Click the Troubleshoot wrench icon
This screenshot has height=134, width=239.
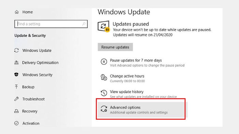(x=16, y=99)
